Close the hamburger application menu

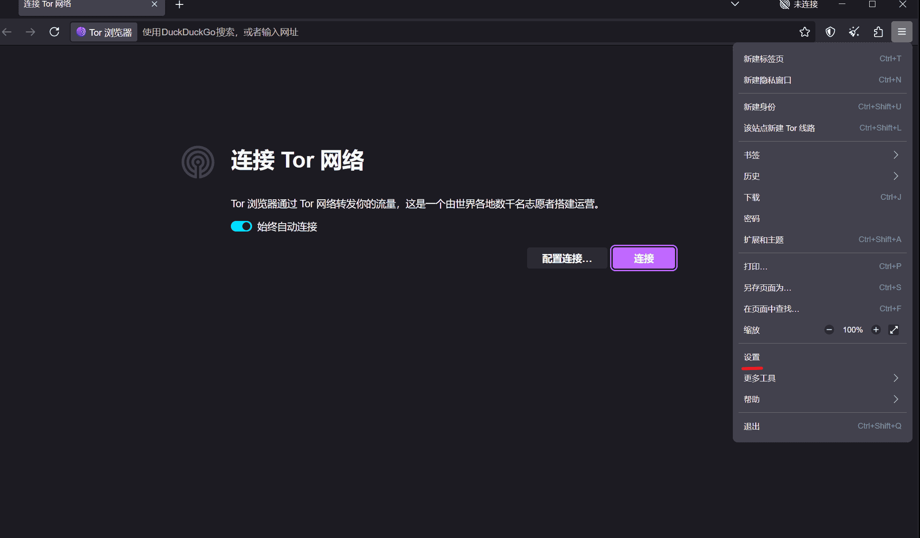(x=902, y=32)
